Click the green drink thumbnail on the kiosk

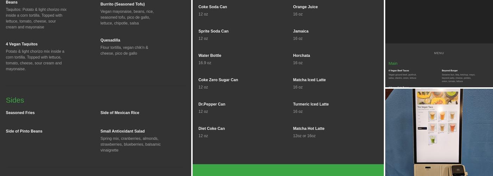point(433,139)
